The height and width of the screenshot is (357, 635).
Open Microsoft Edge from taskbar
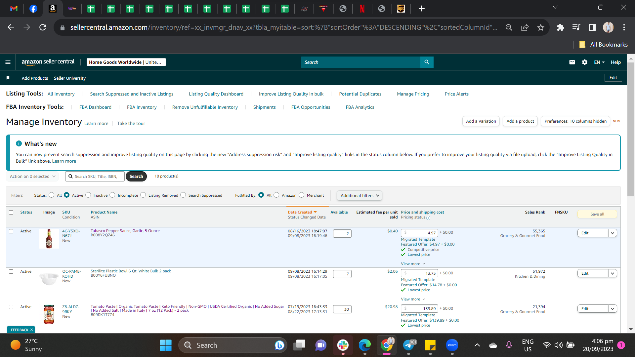coord(365,345)
